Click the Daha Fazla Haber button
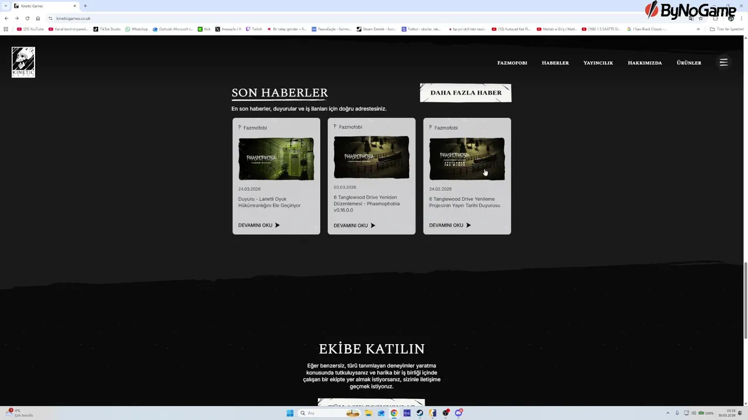Screen dimensions: 748x420 (466, 93)
